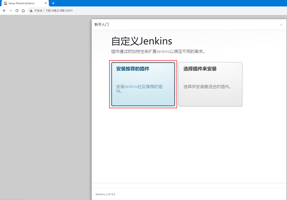Click the browser back arrow
The image size is (287, 200).
[4, 10]
